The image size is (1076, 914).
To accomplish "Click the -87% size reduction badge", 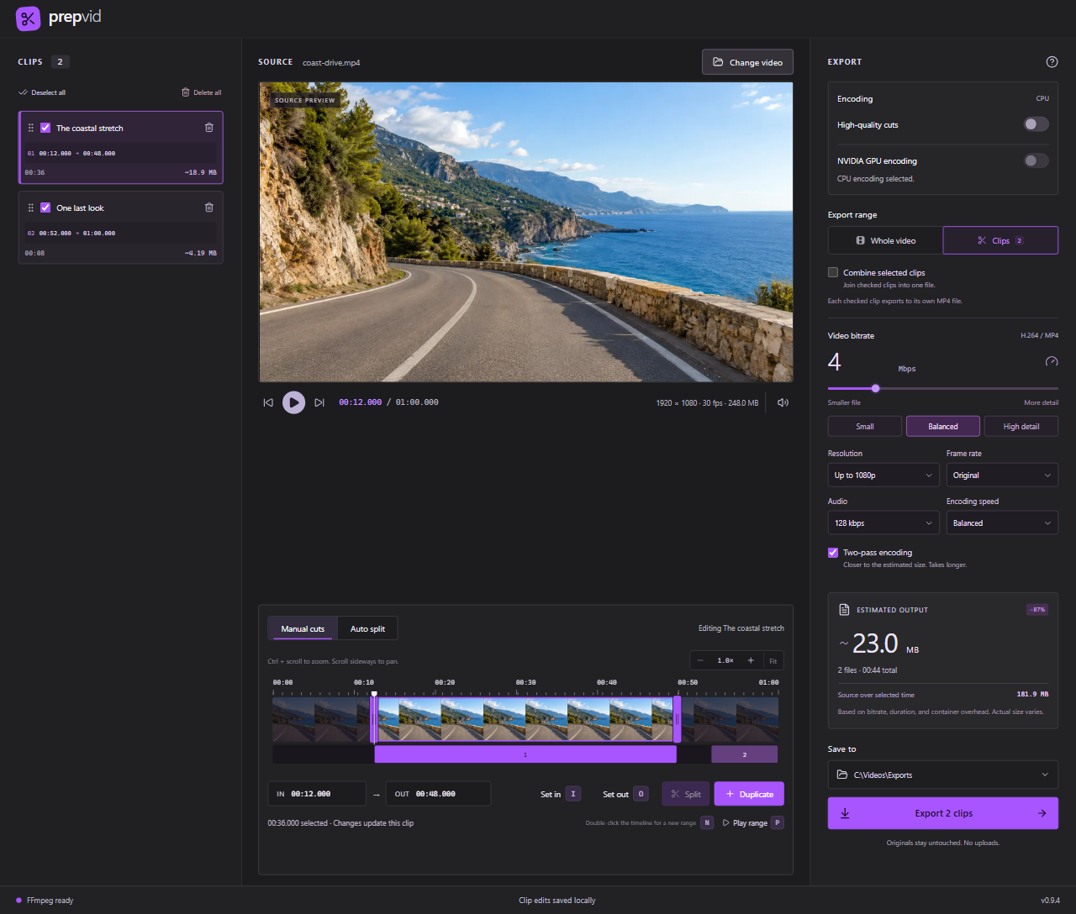I will (x=1037, y=609).
